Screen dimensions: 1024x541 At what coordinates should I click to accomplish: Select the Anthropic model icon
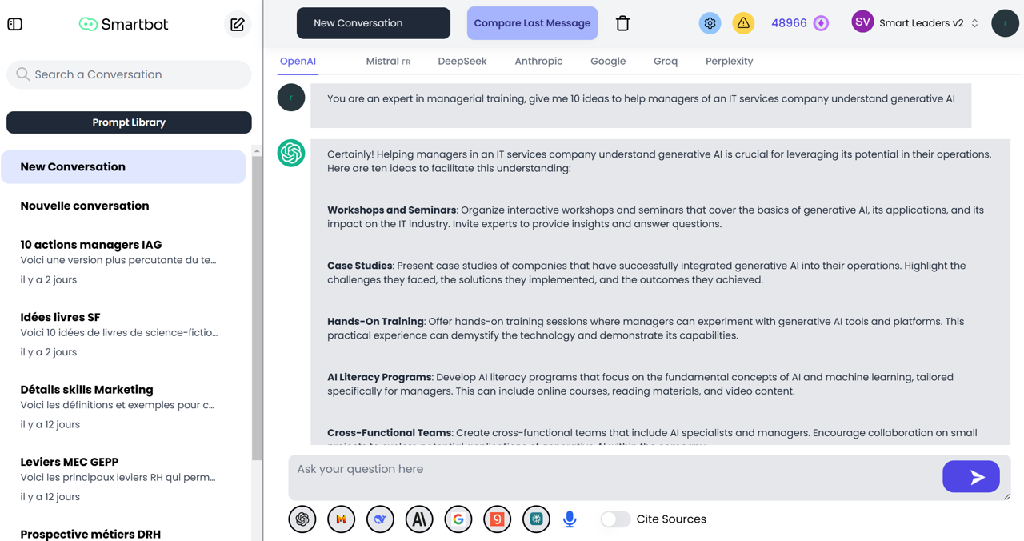(419, 519)
